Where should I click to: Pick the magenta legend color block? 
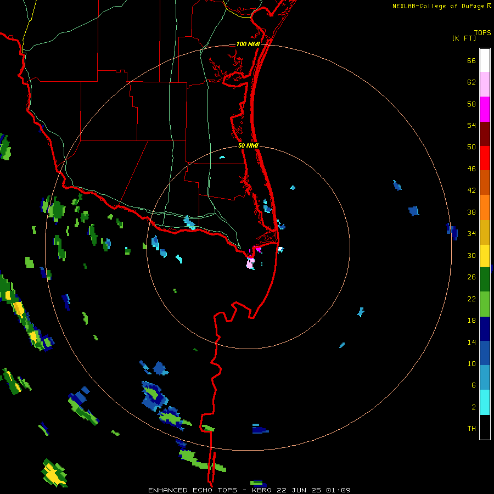click(485, 109)
